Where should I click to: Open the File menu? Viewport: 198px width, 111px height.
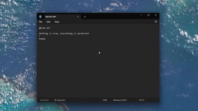coord(41,22)
